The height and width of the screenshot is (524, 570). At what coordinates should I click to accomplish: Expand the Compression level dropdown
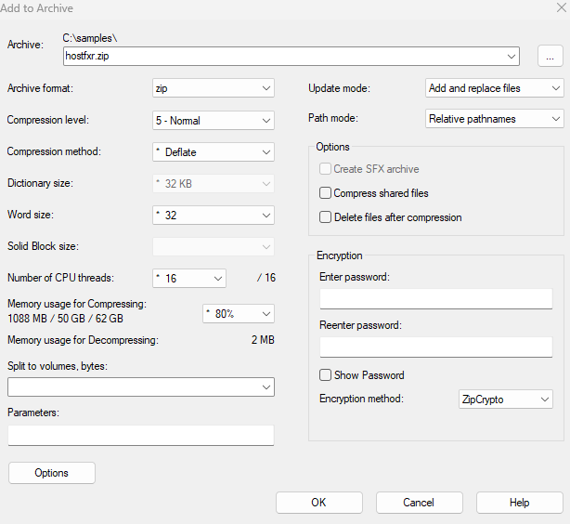tap(213, 121)
